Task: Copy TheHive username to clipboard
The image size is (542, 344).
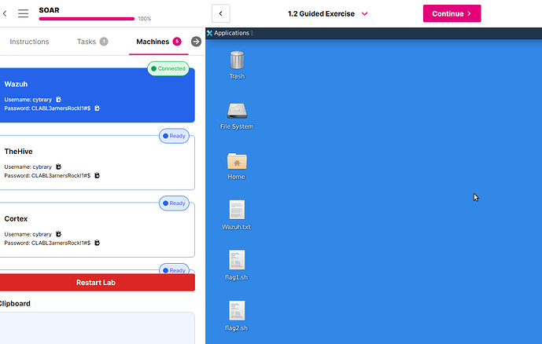Action: (58, 167)
